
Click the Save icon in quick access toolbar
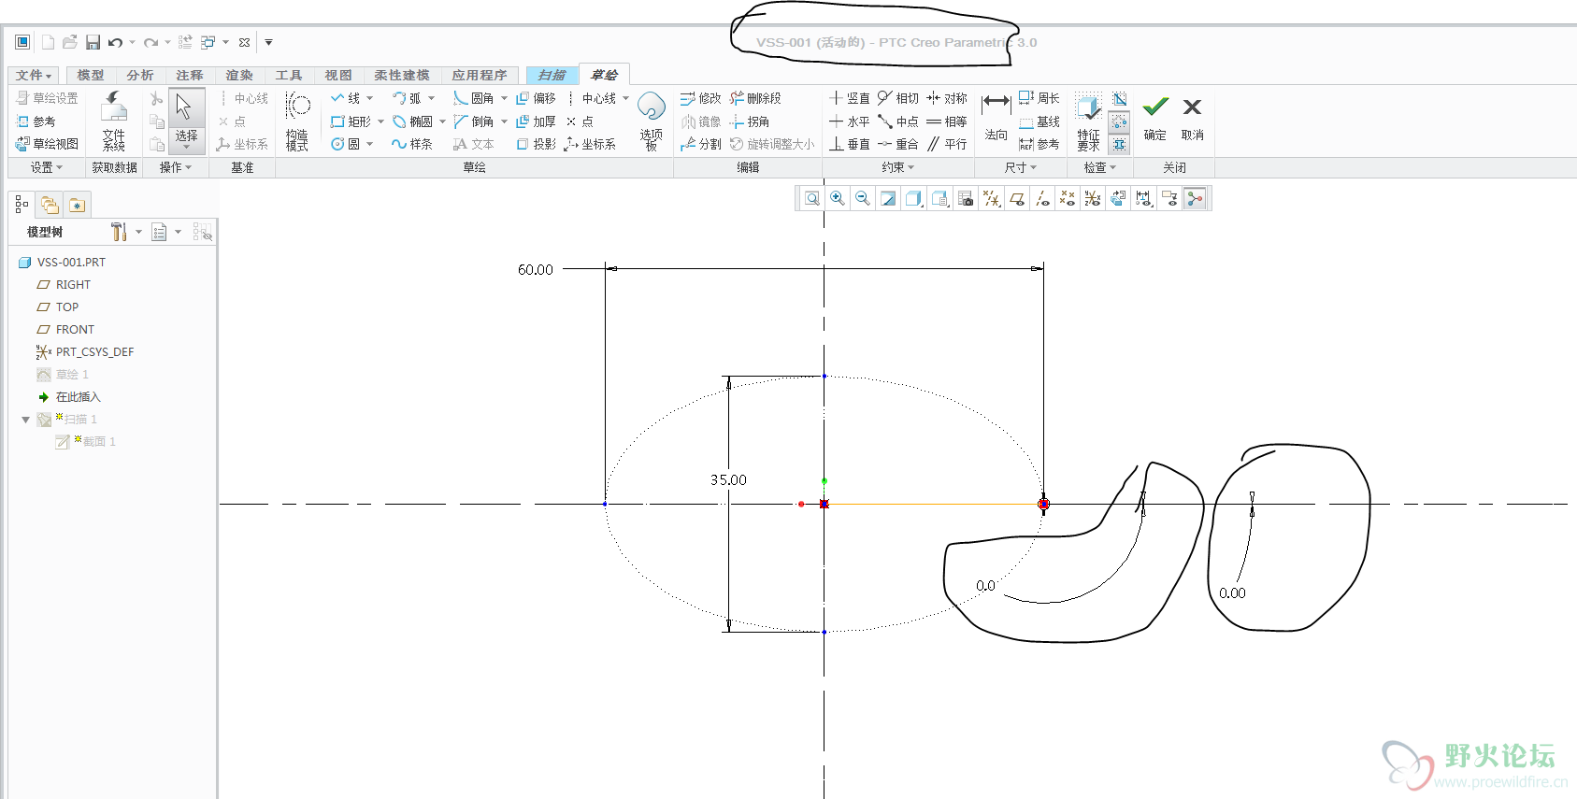coord(93,42)
